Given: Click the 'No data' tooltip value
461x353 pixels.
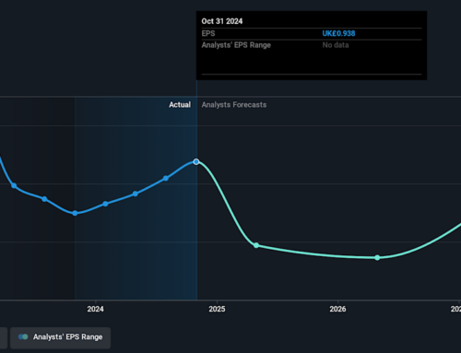Looking at the screenshot, I should pos(336,45).
